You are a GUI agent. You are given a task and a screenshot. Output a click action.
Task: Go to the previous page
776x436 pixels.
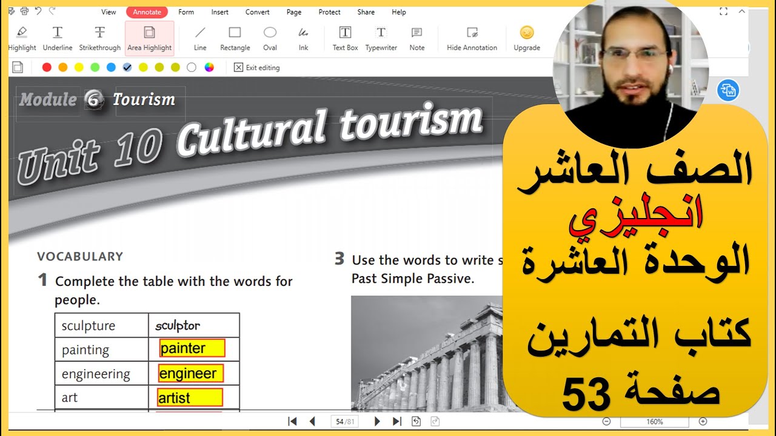tap(312, 421)
